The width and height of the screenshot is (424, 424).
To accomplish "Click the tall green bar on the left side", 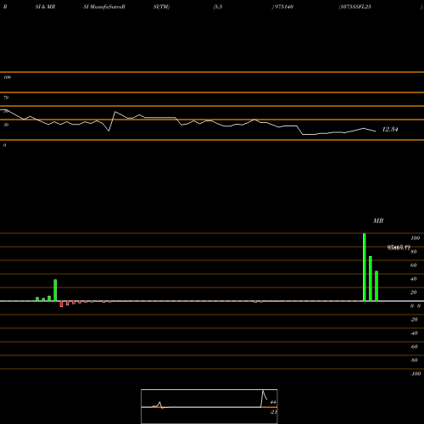I will (55, 290).
